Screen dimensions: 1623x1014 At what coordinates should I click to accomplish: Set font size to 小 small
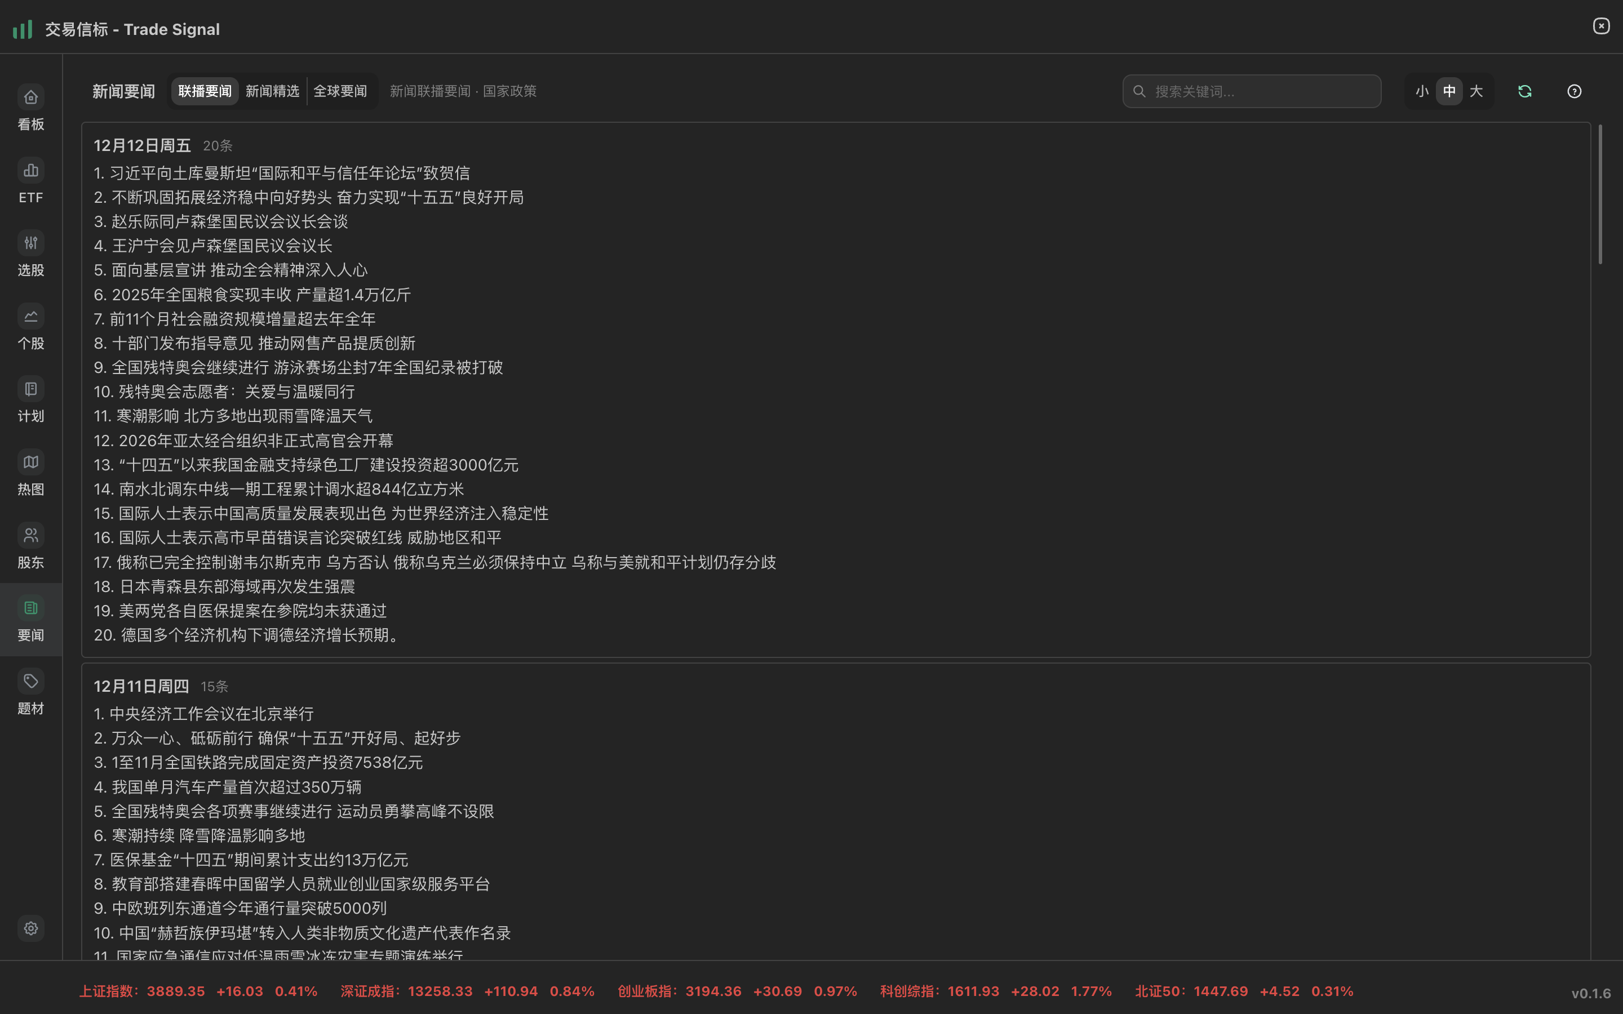click(1422, 91)
